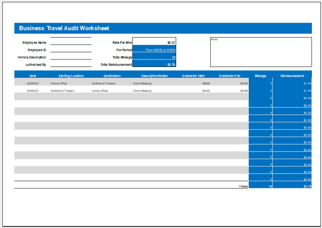The width and height of the screenshot is (322, 228).
Task: Select the Starting Location column header
Action: click(71, 76)
